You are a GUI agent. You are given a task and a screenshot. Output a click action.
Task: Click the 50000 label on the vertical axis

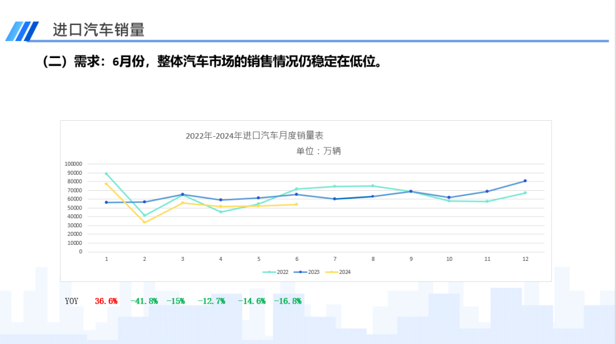[x=74, y=208]
